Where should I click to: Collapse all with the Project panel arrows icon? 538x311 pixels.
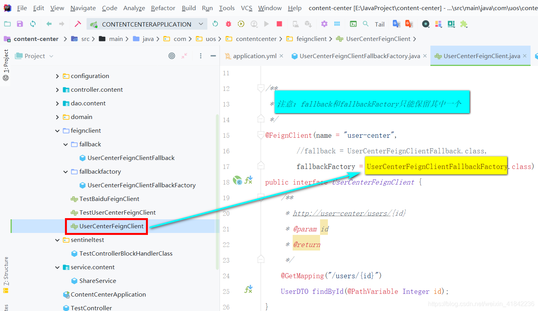[184, 56]
